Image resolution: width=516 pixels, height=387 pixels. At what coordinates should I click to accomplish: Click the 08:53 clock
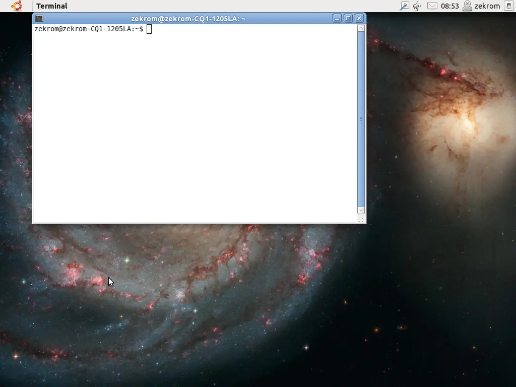click(x=449, y=6)
